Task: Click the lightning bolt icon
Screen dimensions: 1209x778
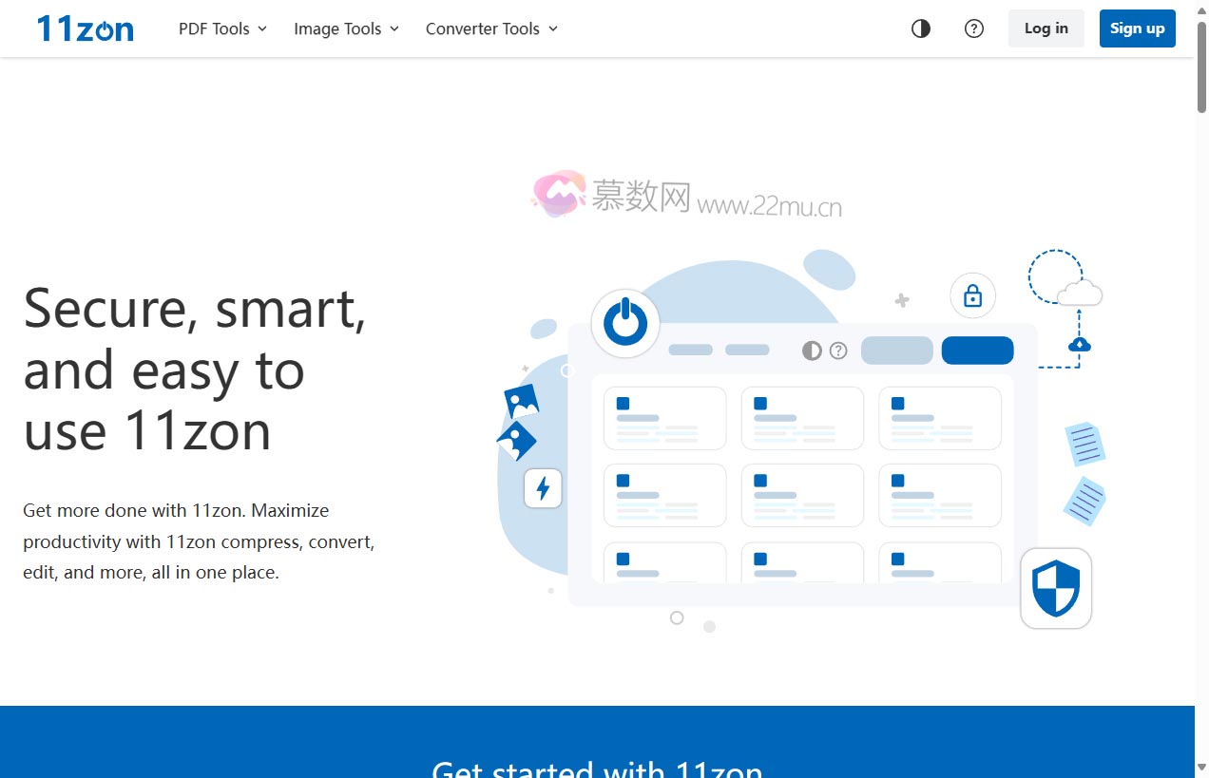Action: (x=543, y=488)
